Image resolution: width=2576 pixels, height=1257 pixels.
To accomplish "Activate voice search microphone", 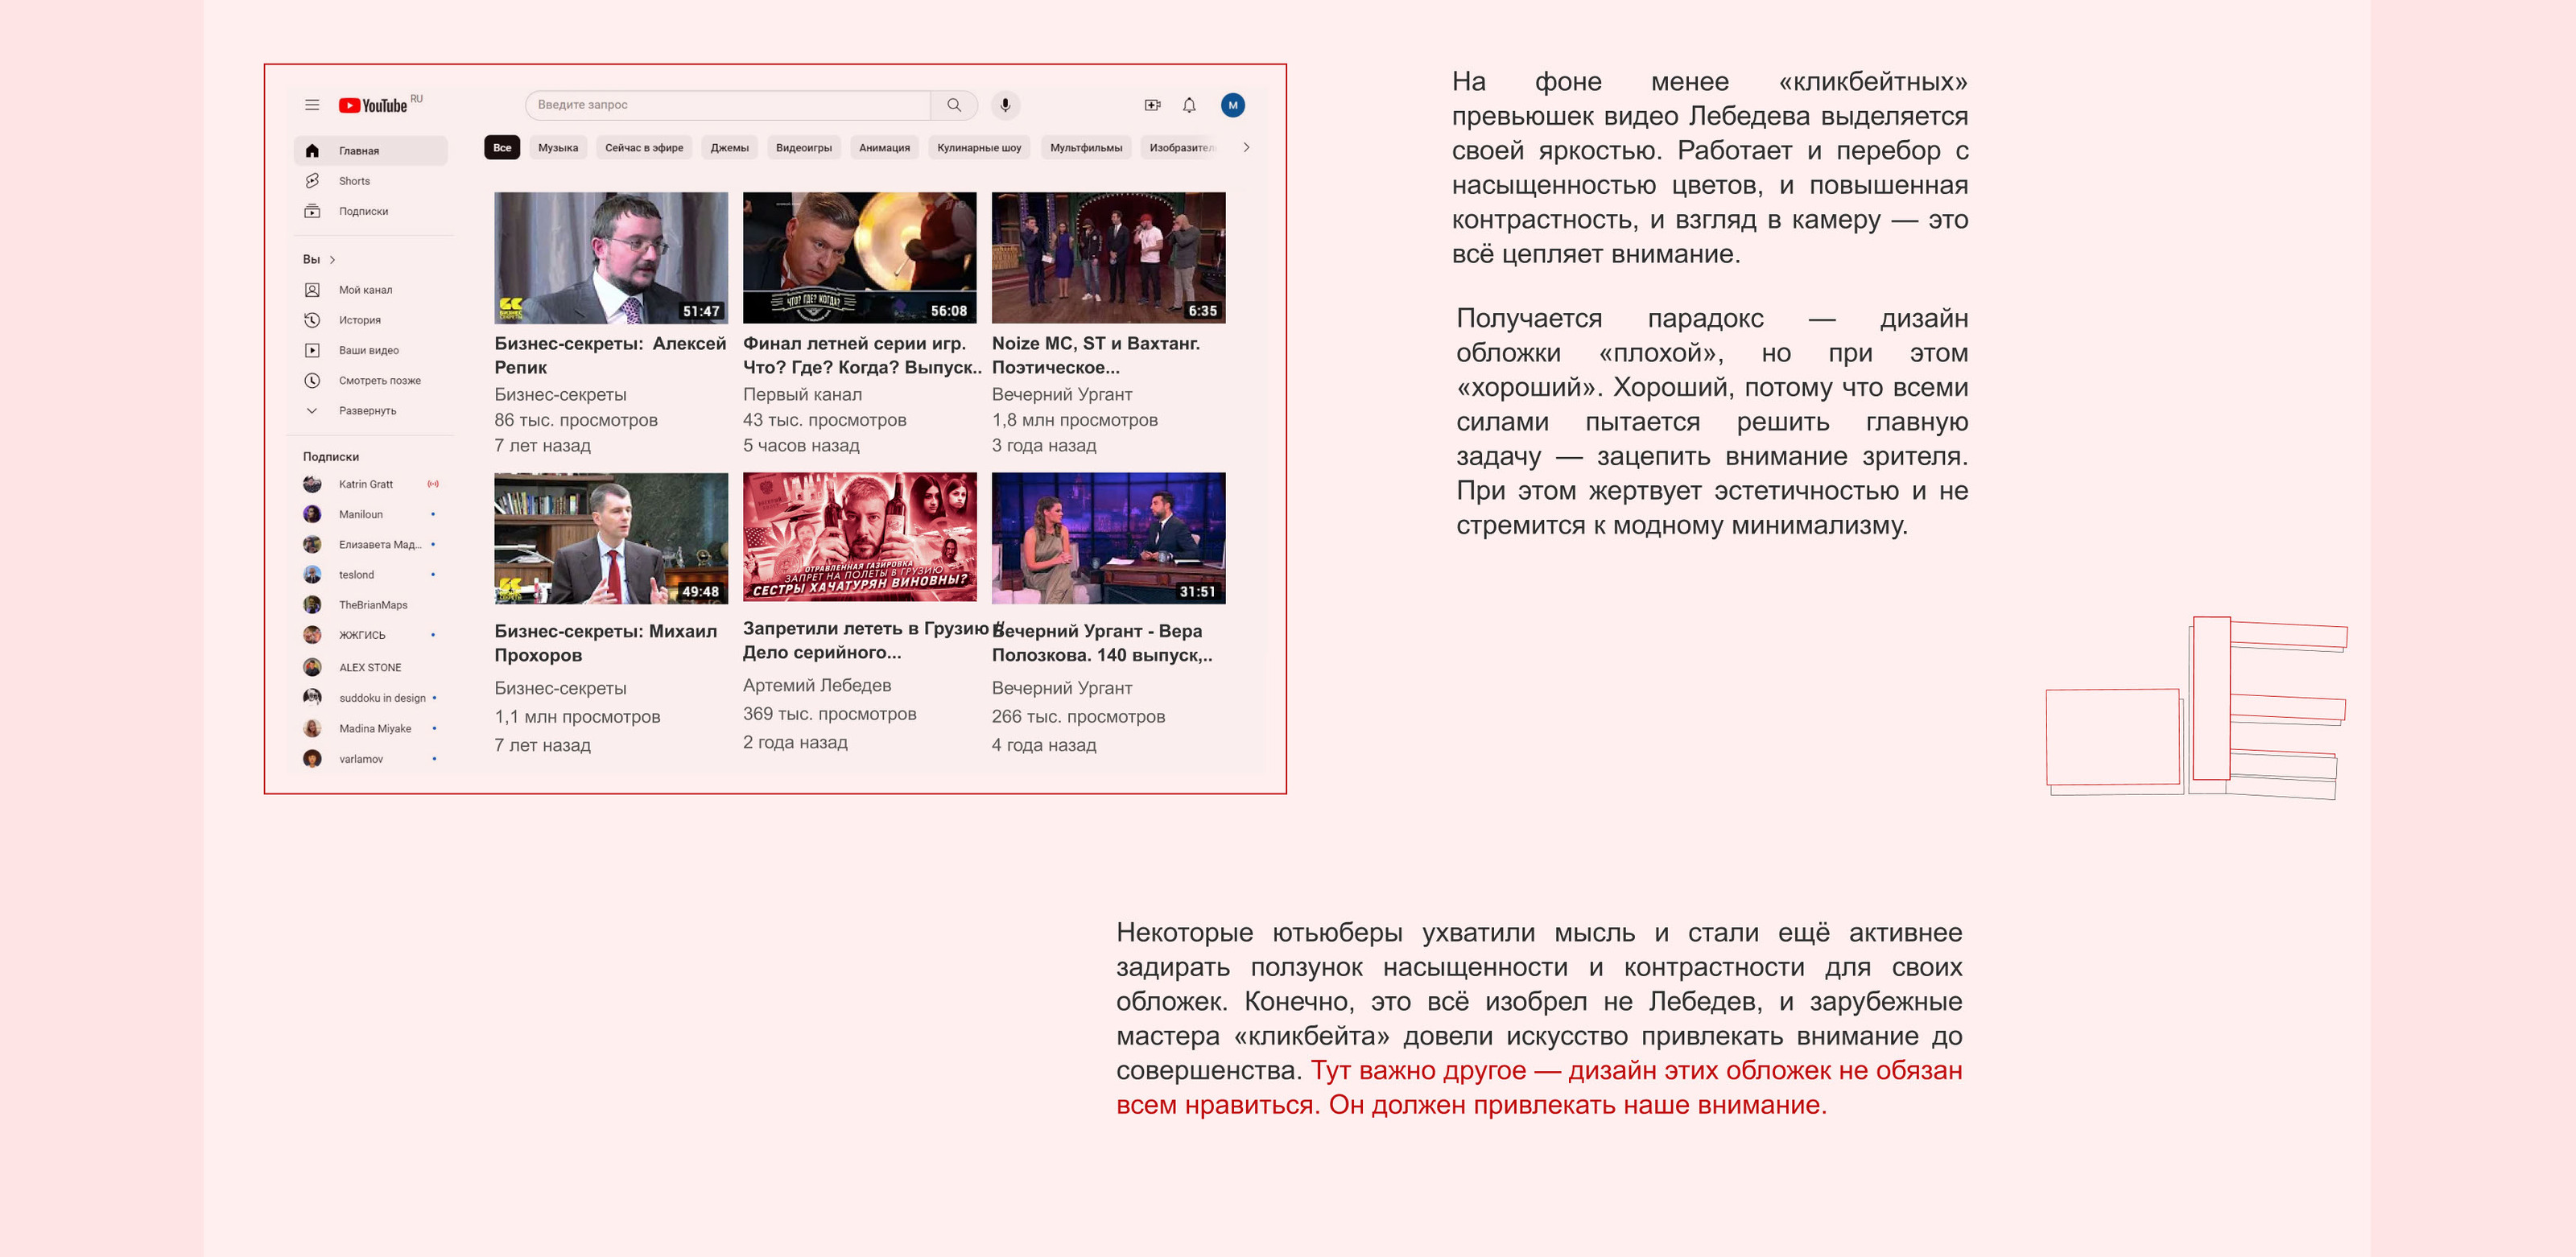I will 1005,105.
